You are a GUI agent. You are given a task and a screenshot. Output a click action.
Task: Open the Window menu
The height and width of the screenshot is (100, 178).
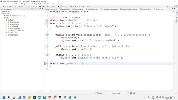coord(47,4)
